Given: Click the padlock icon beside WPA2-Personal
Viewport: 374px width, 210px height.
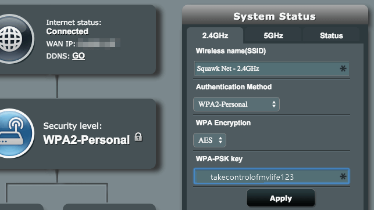Looking at the screenshot, I should point(138,137).
